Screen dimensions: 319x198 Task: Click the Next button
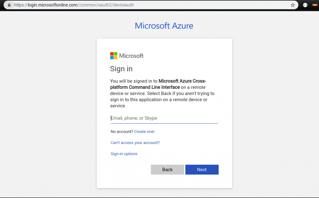(x=202, y=170)
